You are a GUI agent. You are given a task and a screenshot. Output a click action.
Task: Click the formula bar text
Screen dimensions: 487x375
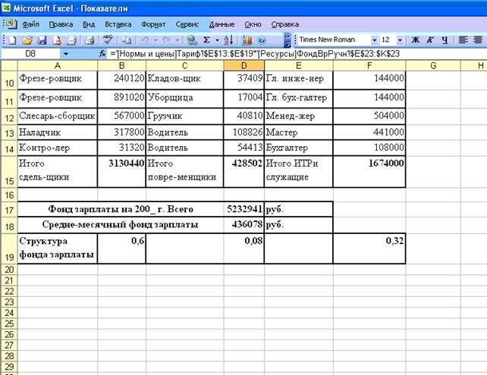255,54
